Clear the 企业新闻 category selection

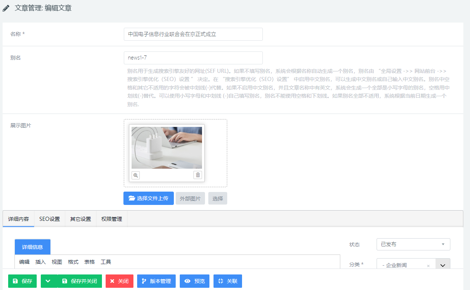pos(428,266)
